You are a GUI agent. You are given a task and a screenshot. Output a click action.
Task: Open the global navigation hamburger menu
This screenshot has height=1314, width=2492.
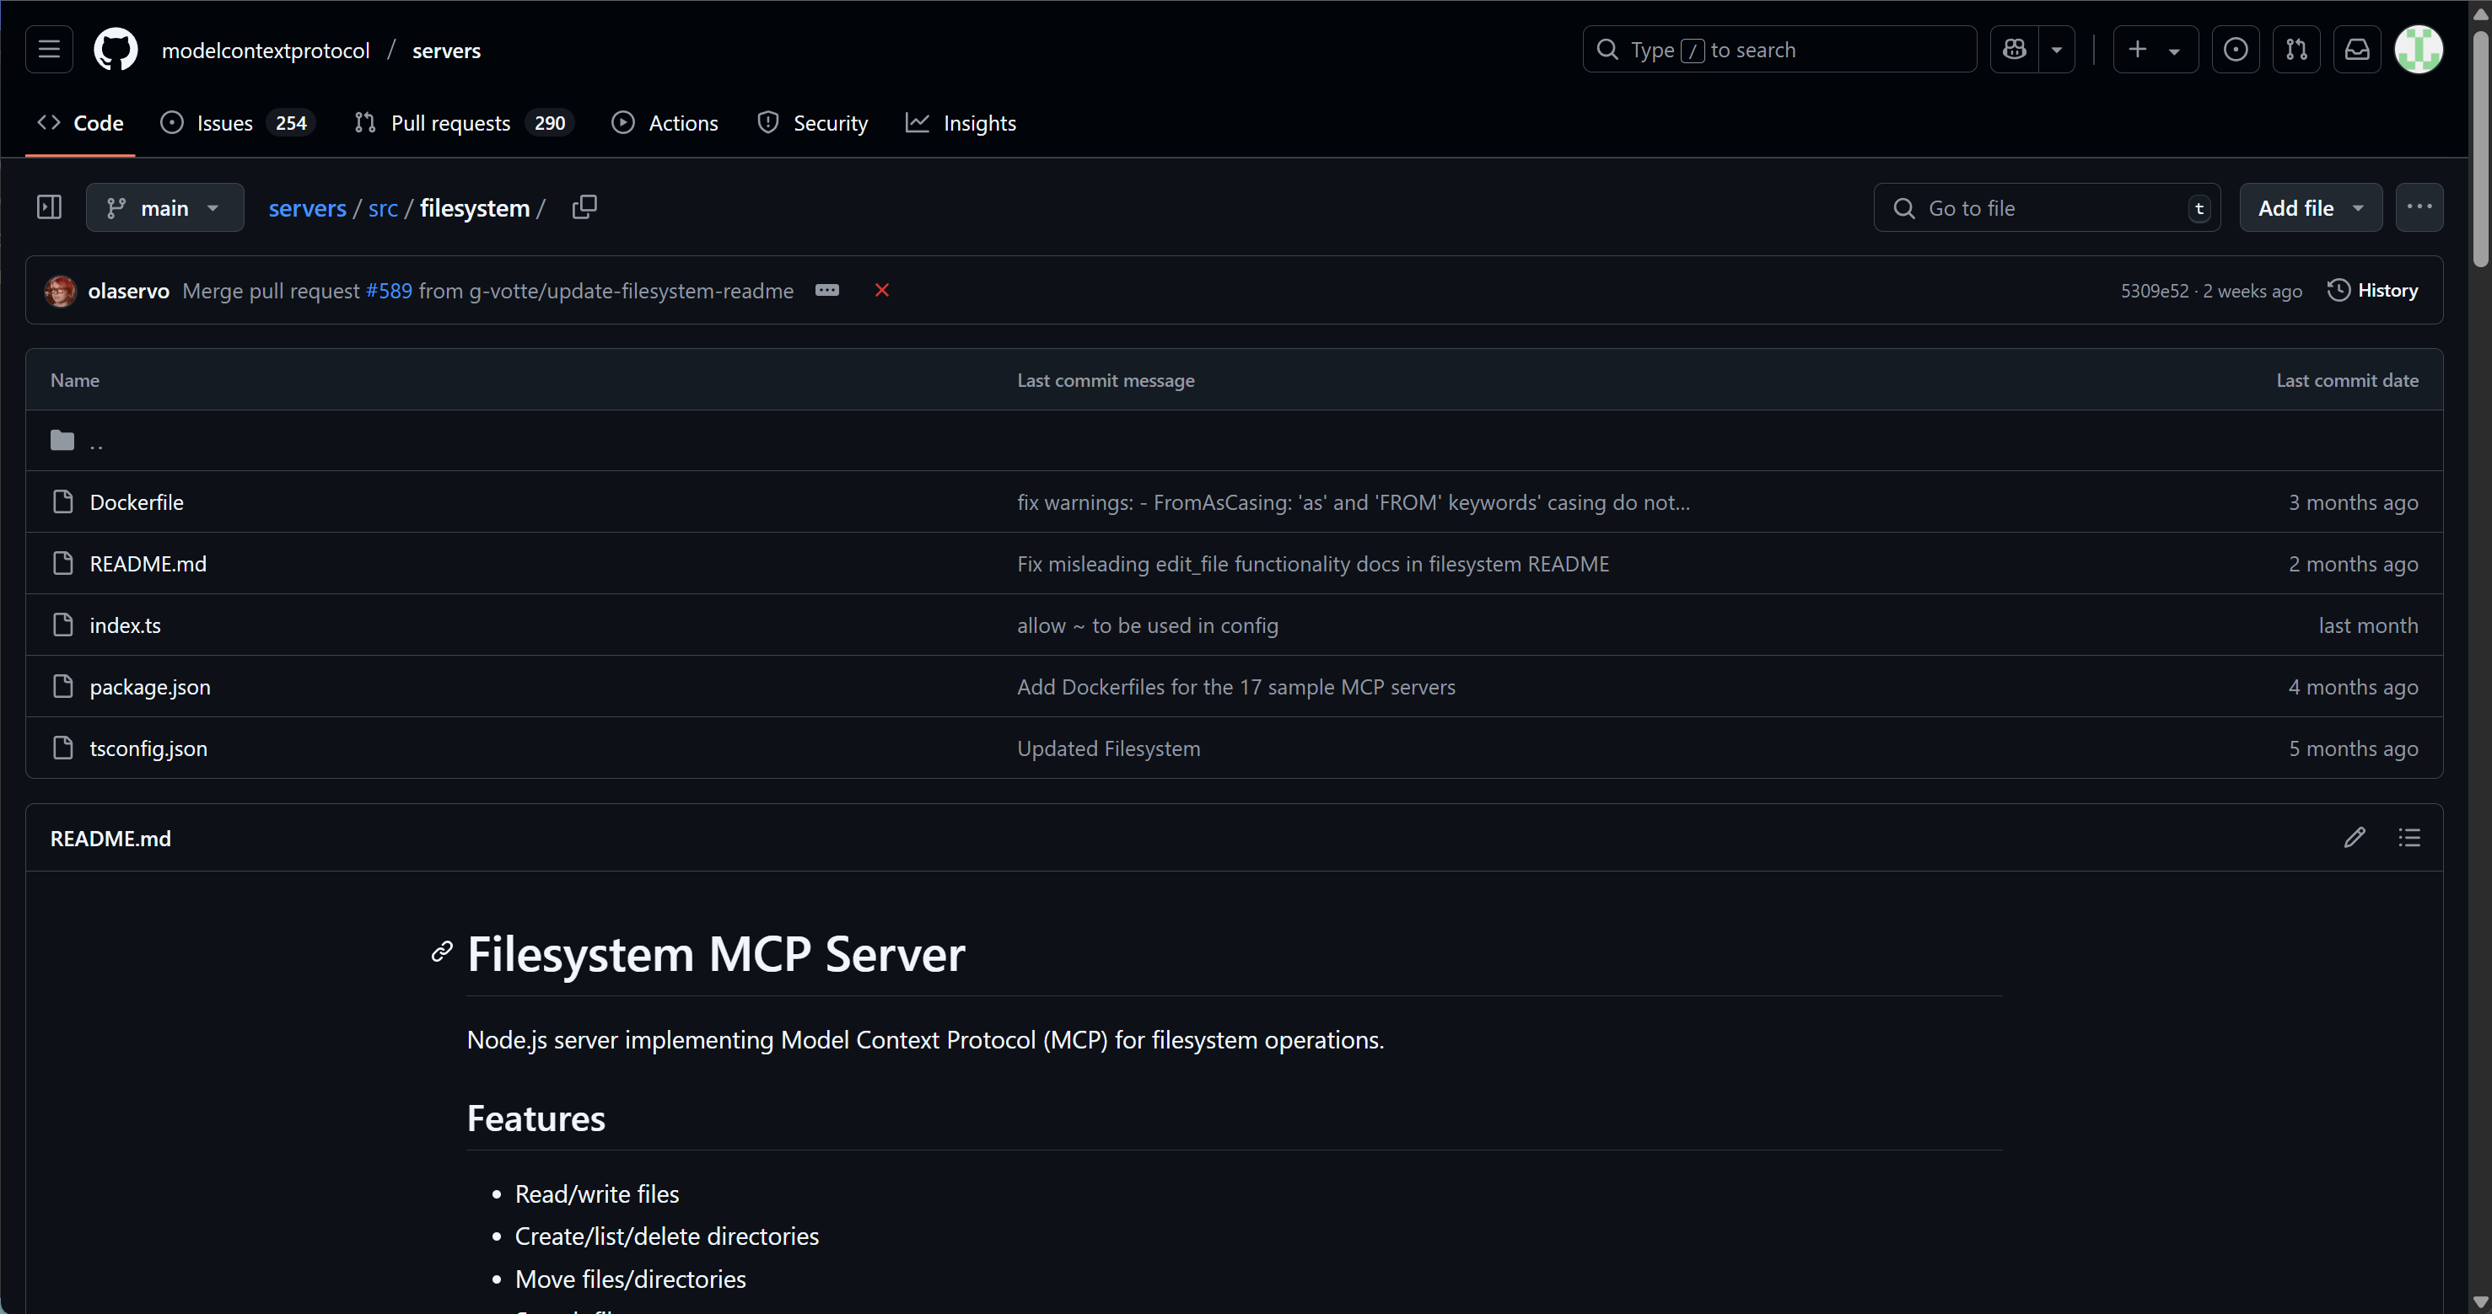click(50, 50)
